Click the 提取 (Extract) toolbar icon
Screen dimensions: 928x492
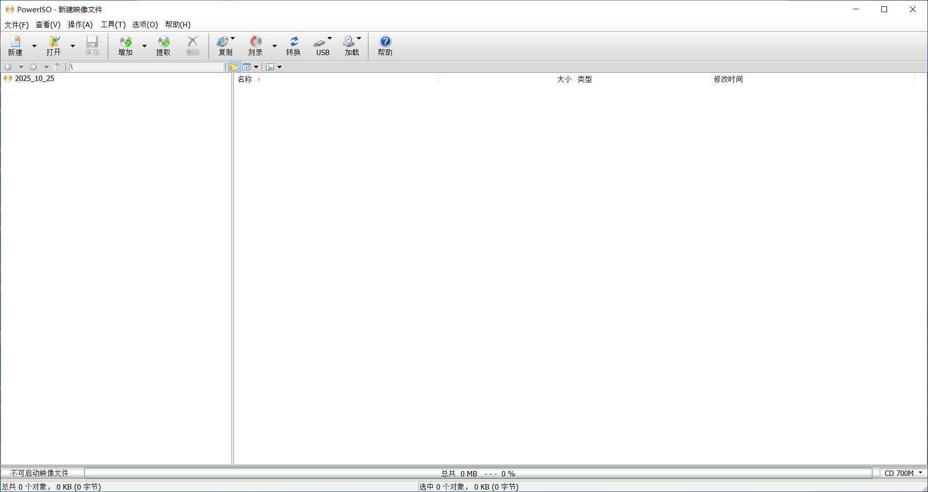point(163,46)
